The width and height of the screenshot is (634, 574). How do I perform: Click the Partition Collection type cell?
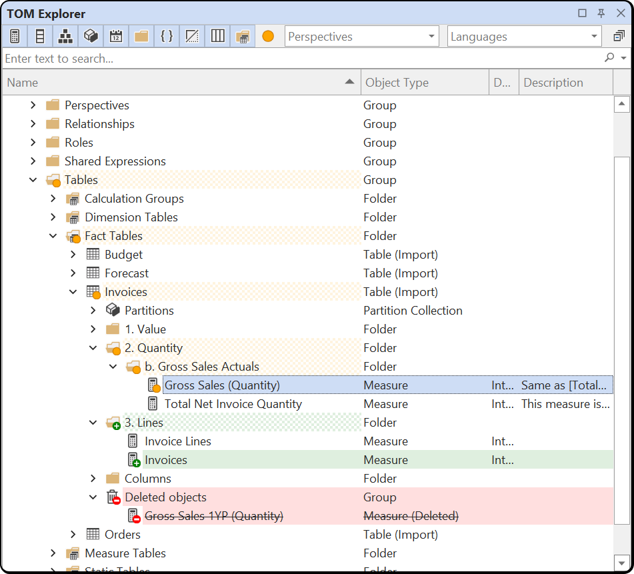click(x=413, y=311)
